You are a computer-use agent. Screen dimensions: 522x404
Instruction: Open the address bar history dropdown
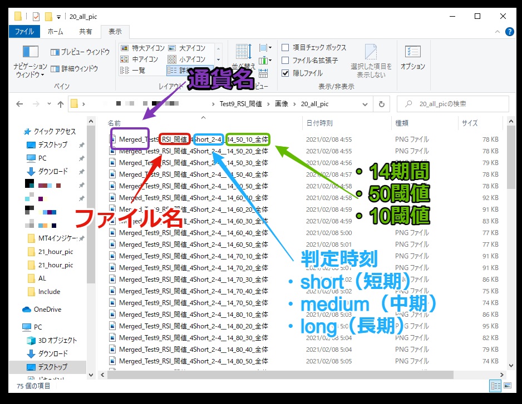click(x=365, y=104)
